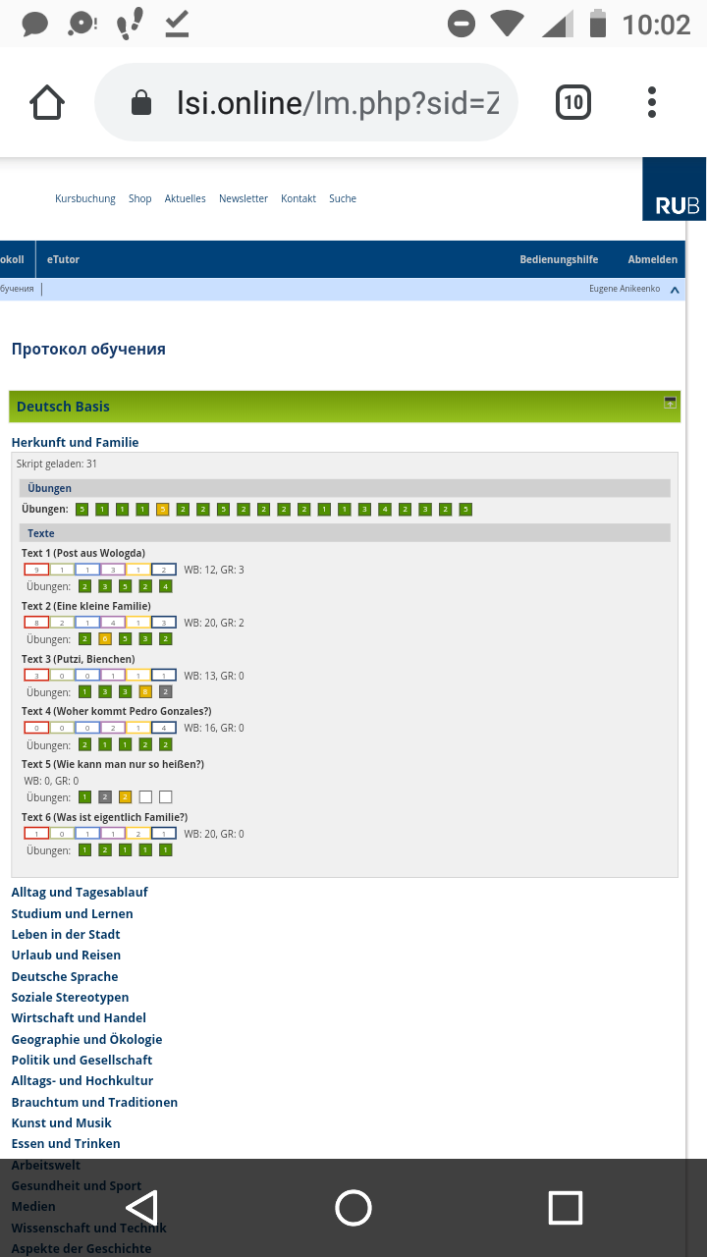Tap the URL address bar field
The image size is (707, 1257).
[334, 103]
